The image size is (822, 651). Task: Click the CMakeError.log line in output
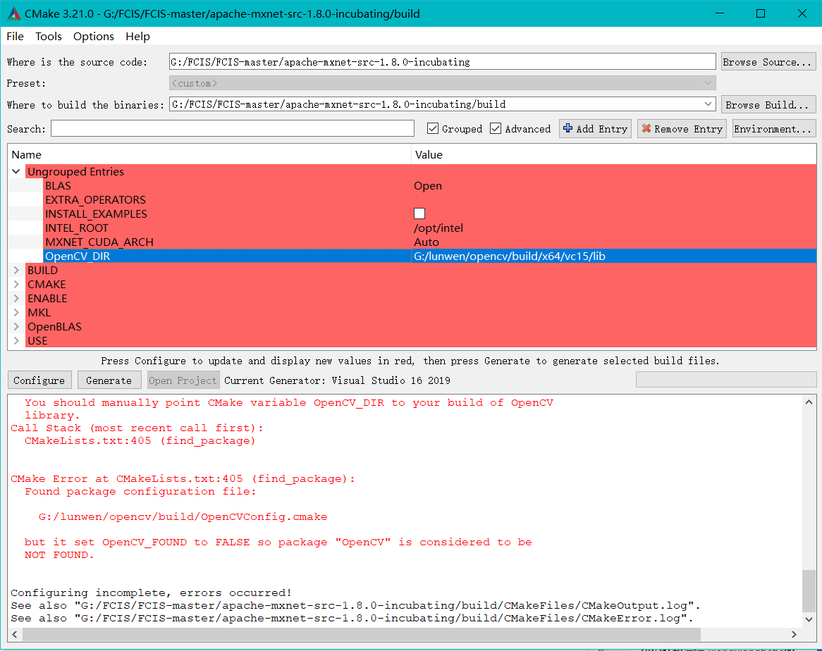point(352,618)
